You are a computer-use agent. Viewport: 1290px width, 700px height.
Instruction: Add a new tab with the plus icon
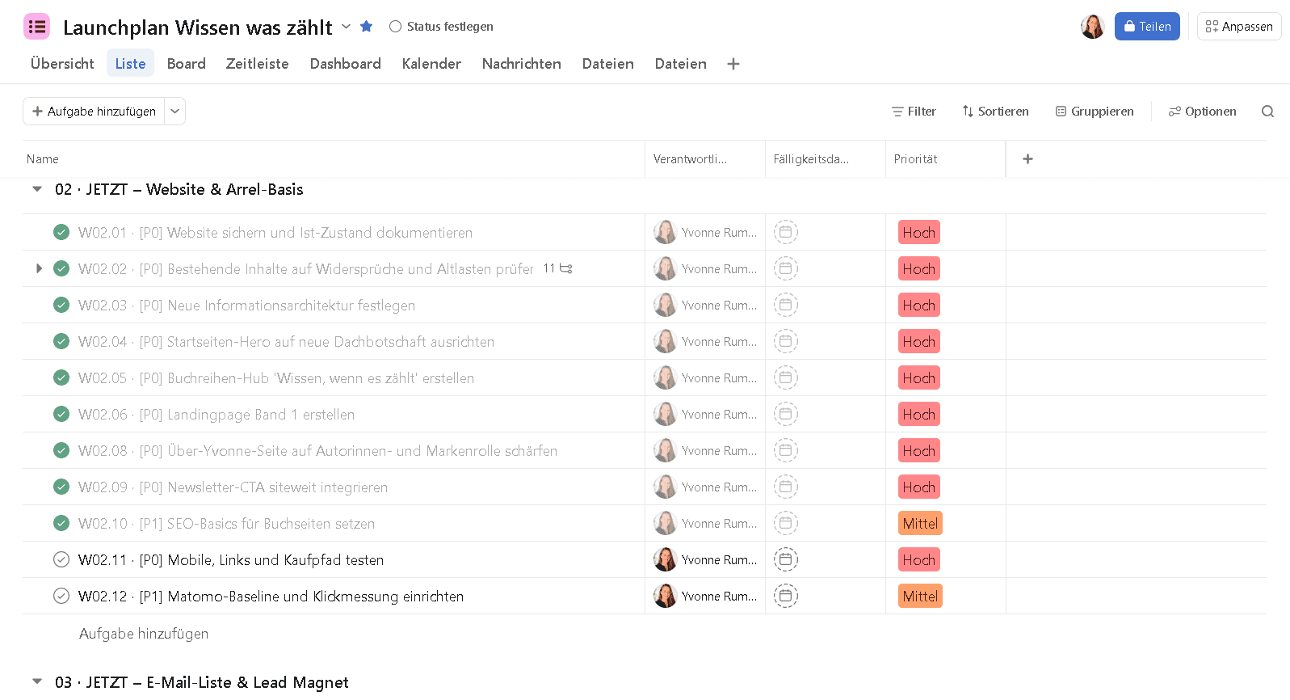click(733, 64)
